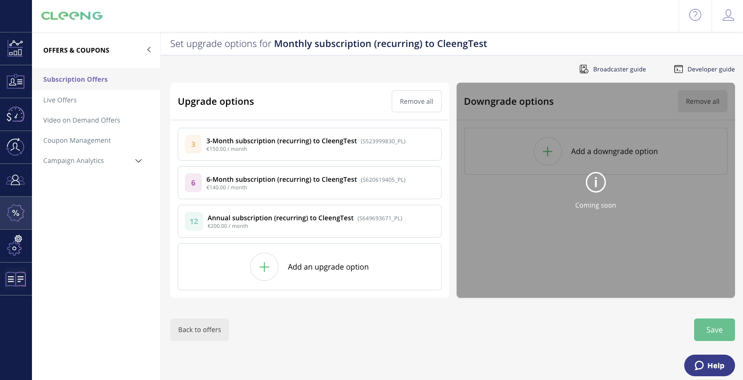
Task: Select the Annual subscription upgrade card
Action: click(x=309, y=221)
